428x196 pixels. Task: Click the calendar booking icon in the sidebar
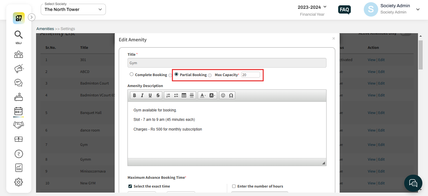(x=18, y=111)
